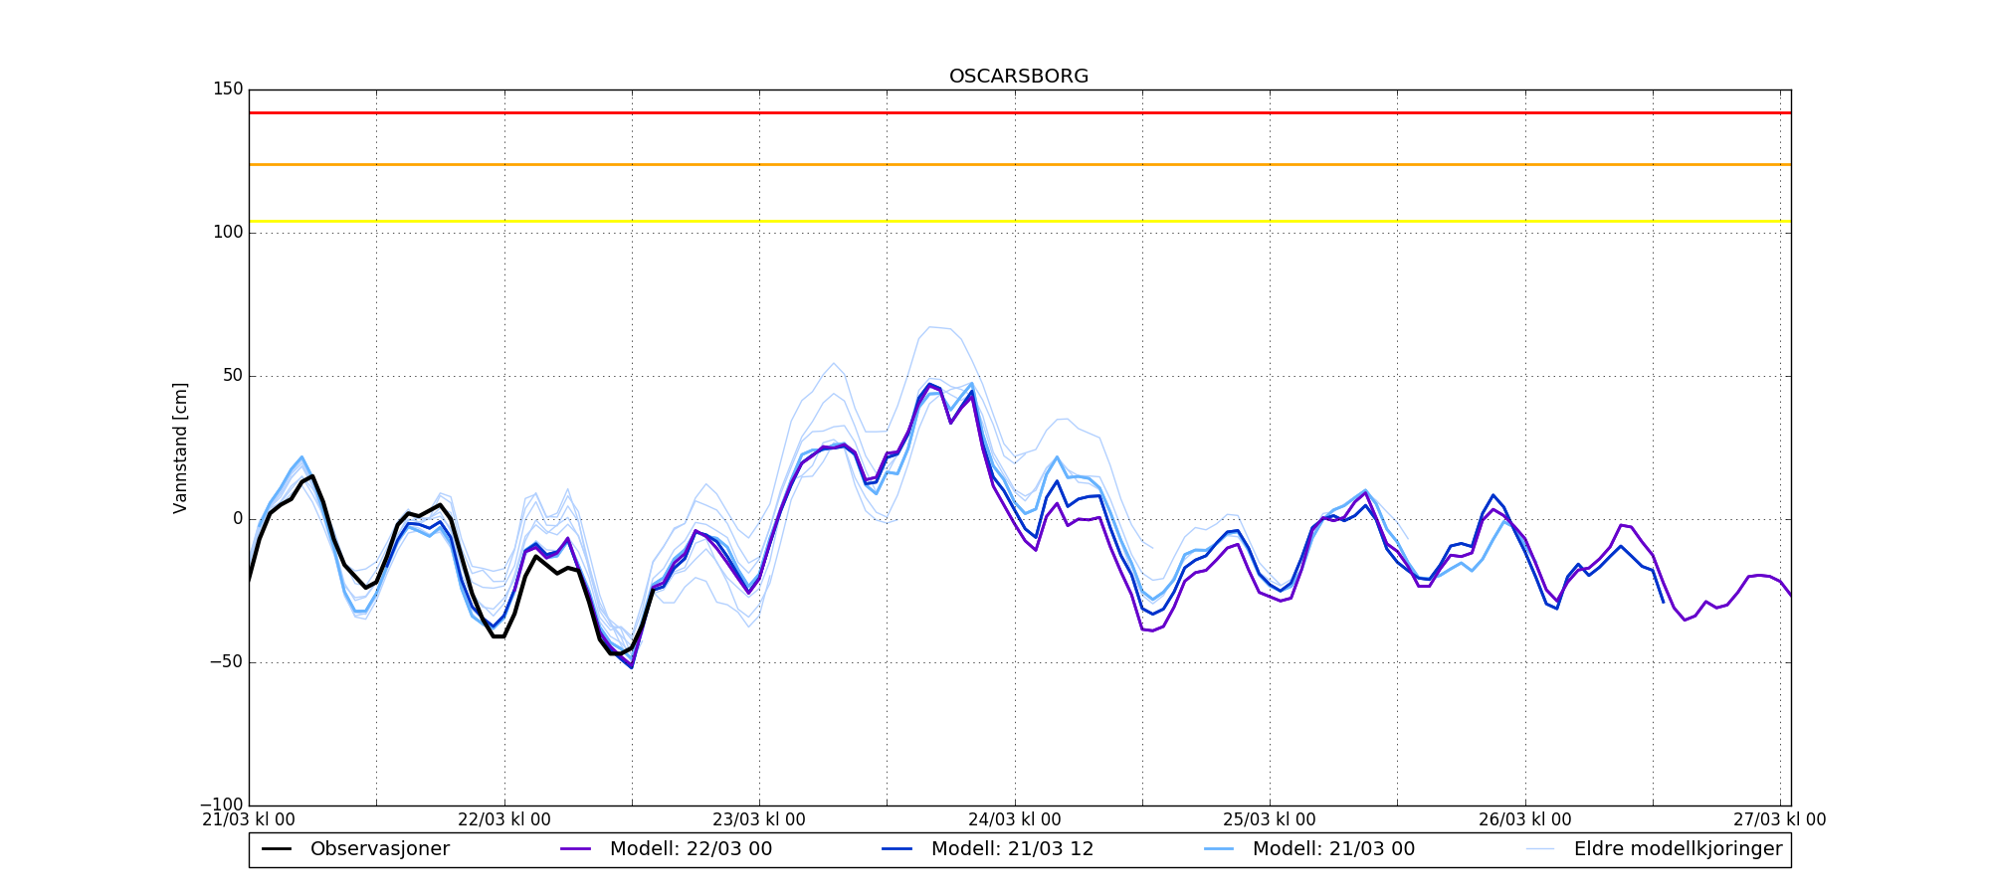Click the −100 y-axis tick label
Screen dimensions: 1990x895
[x=222, y=805]
